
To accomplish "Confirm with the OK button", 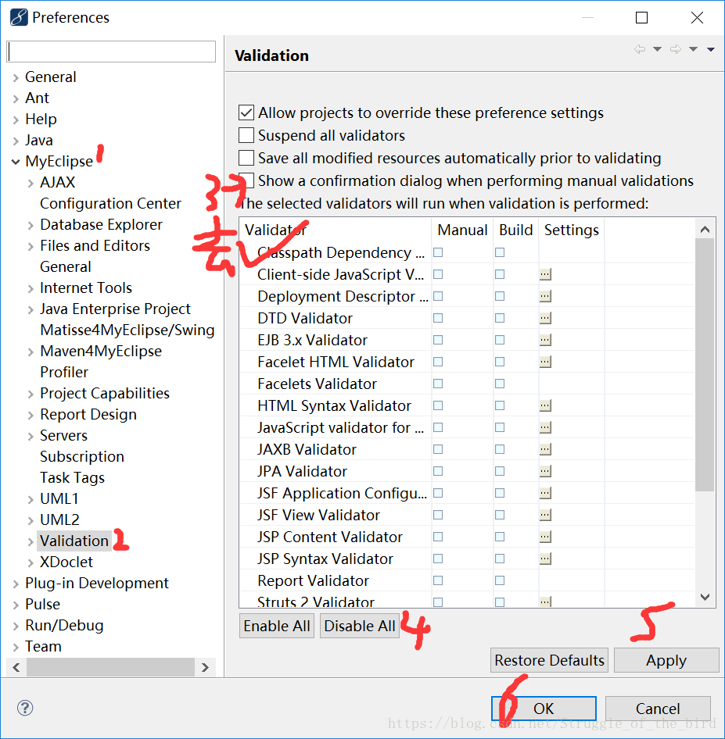I will [x=544, y=709].
